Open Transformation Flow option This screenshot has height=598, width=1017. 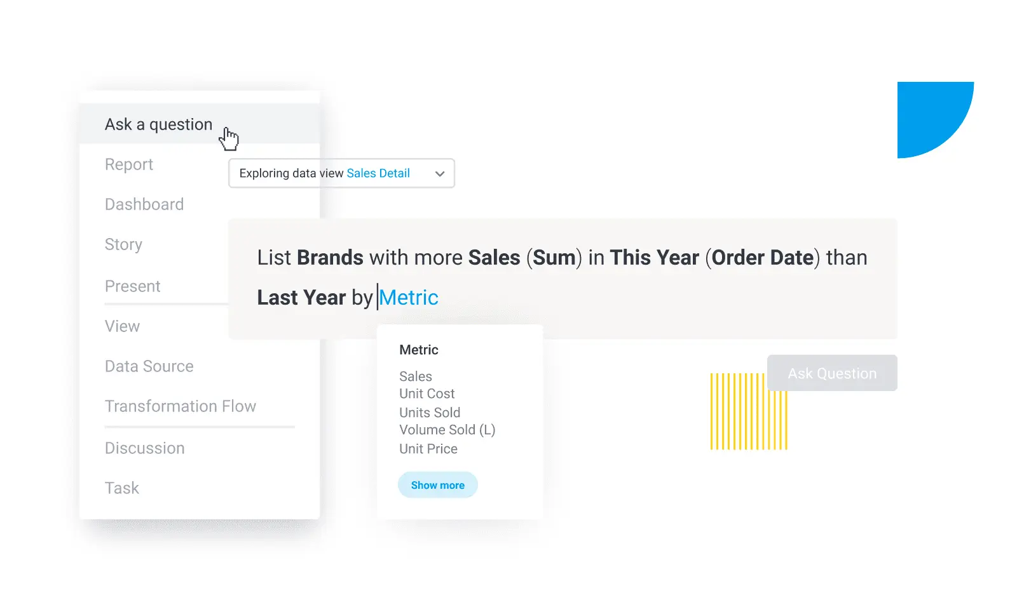tap(181, 406)
